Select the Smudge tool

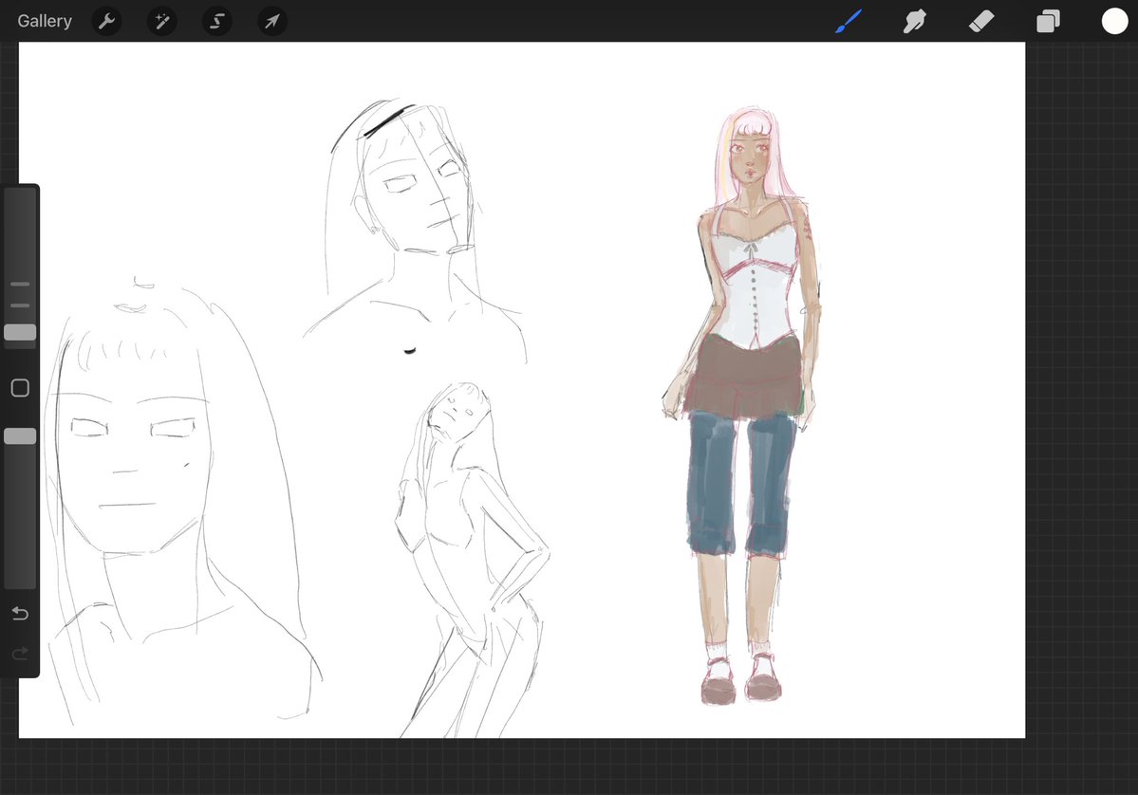pos(914,21)
